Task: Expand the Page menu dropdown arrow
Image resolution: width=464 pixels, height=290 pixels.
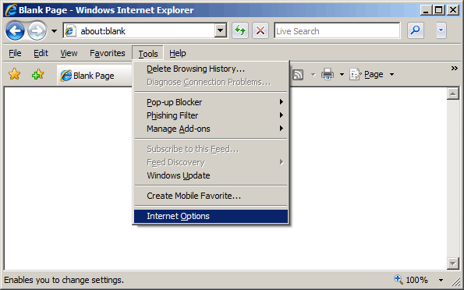Action: click(391, 74)
